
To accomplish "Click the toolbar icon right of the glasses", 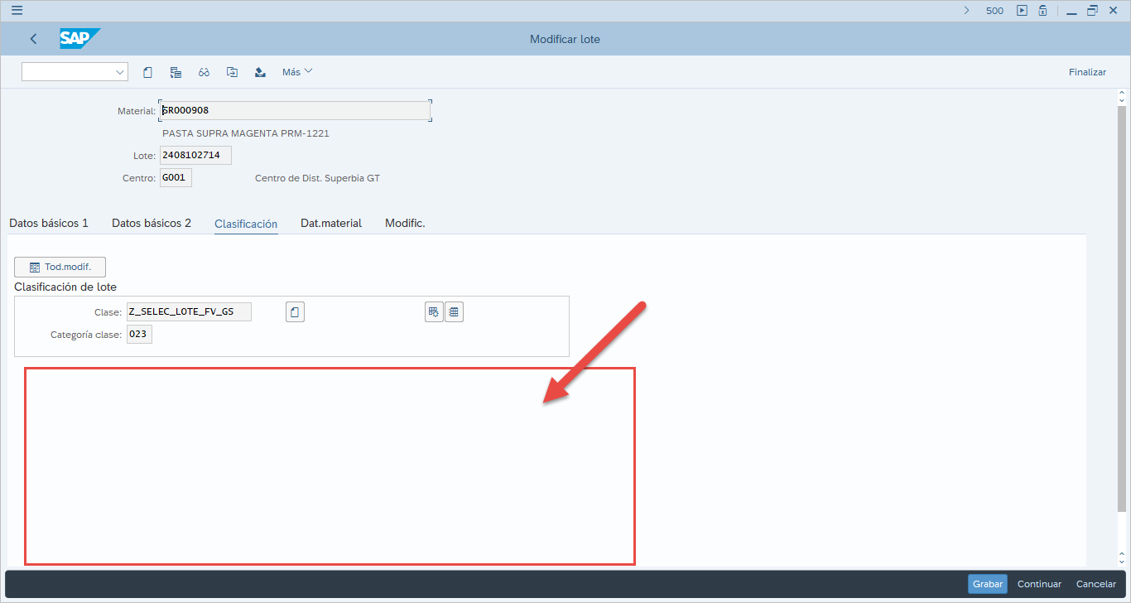I will pos(232,72).
